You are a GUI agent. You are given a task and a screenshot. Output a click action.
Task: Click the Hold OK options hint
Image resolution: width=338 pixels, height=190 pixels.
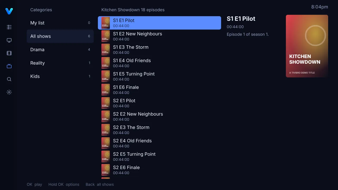click(x=64, y=184)
